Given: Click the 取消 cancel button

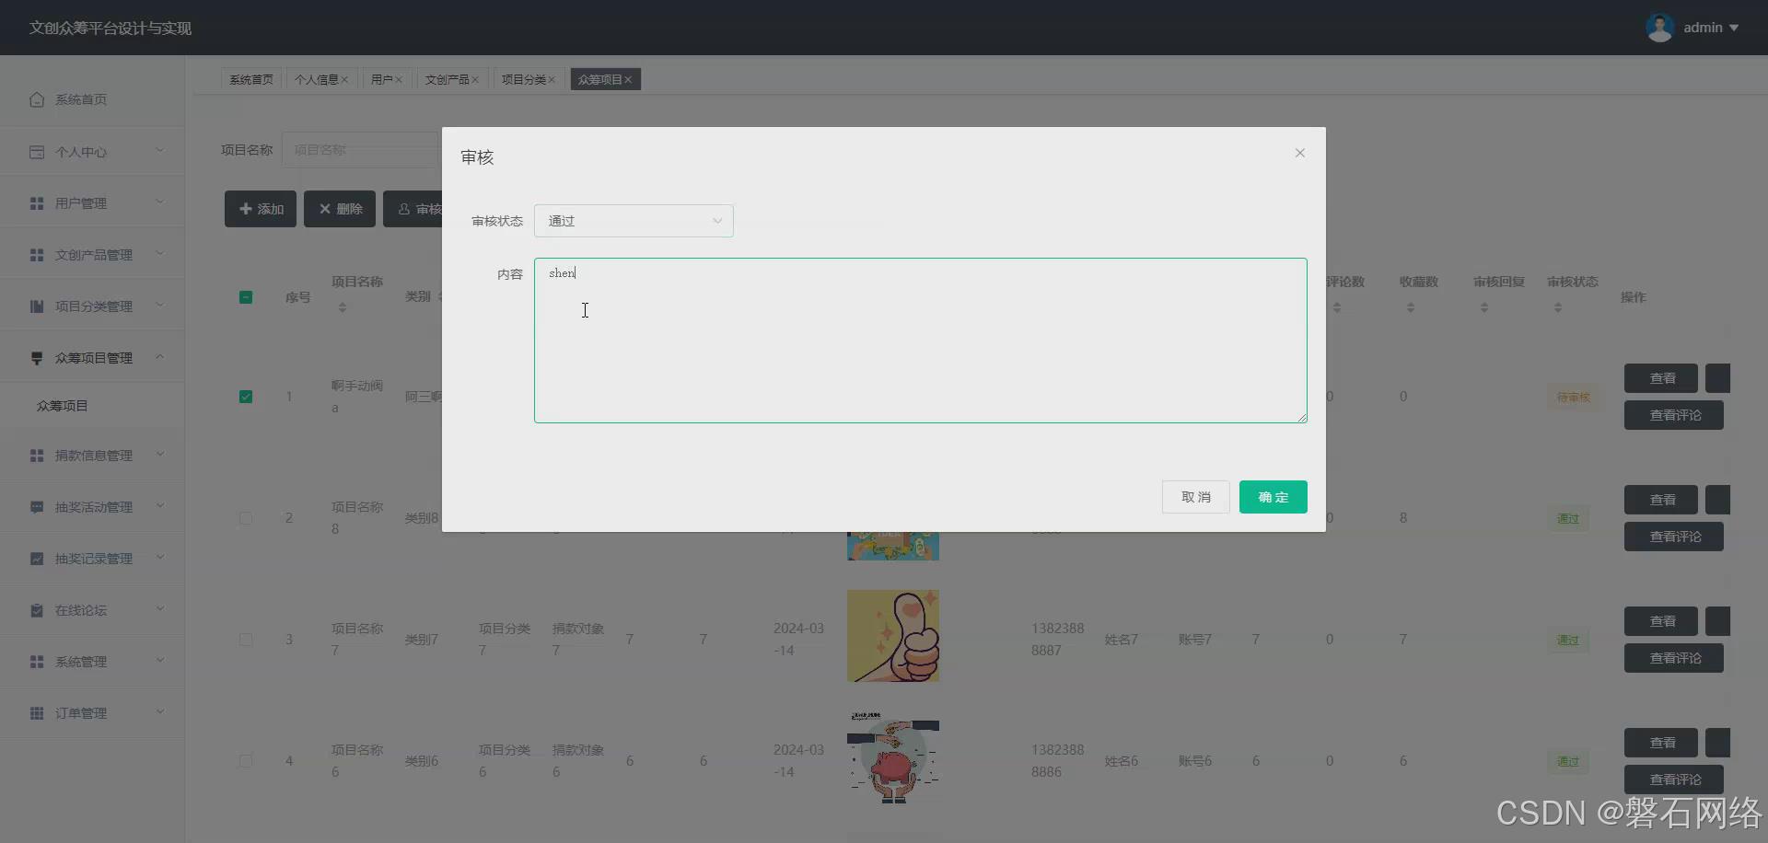Looking at the screenshot, I should pos(1196,497).
